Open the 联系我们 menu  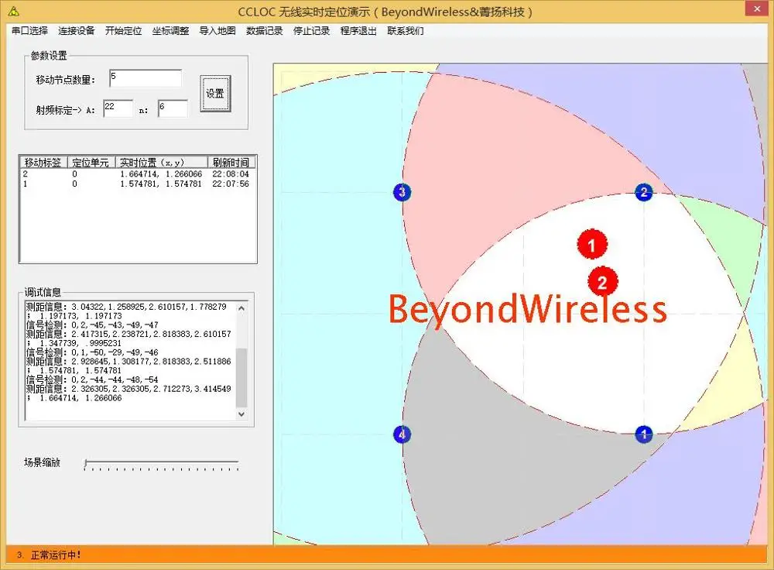406,31
